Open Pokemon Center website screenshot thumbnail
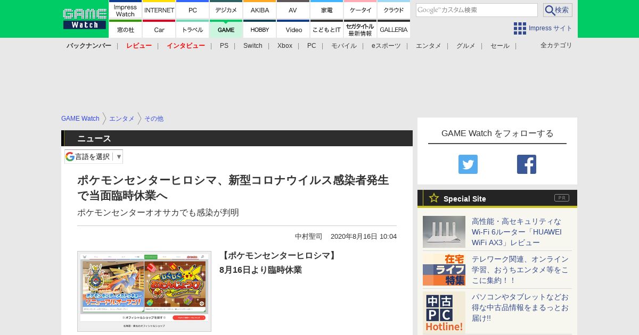639x335 pixels. pyautogui.click(x=144, y=291)
